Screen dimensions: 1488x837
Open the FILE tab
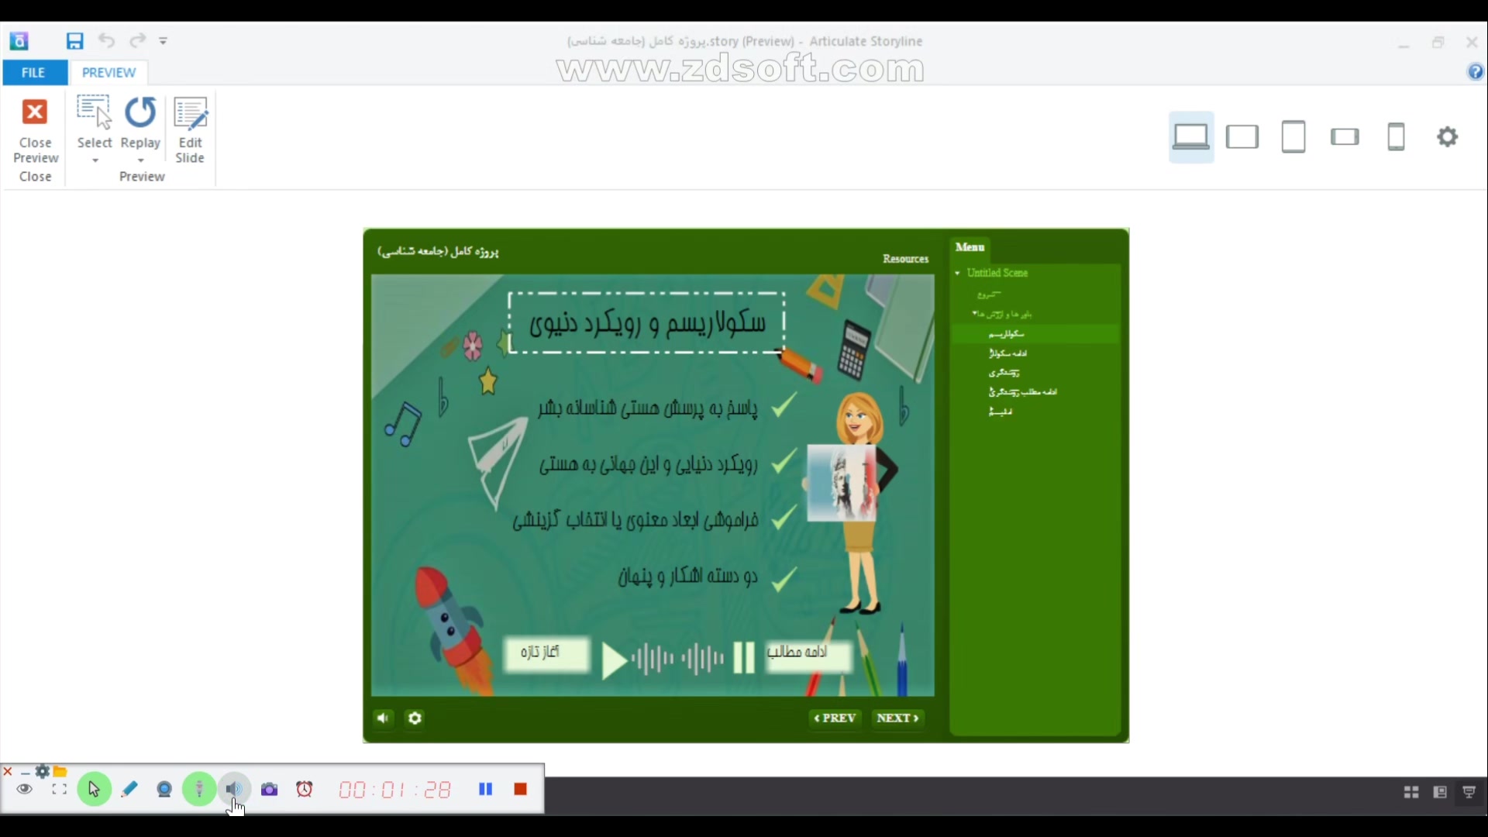33,72
